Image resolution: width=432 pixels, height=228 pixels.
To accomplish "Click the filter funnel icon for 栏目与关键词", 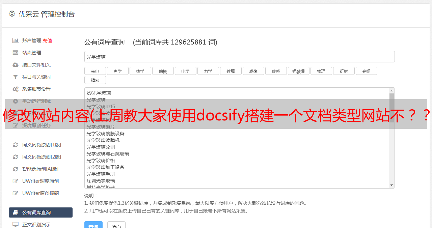I will coord(16,77).
